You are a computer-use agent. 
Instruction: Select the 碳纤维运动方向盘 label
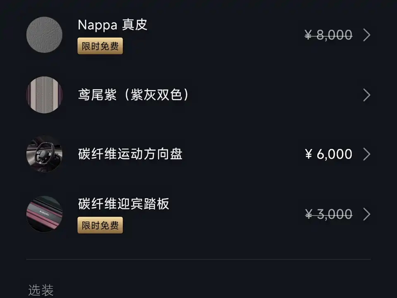pyautogui.click(x=130, y=154)
